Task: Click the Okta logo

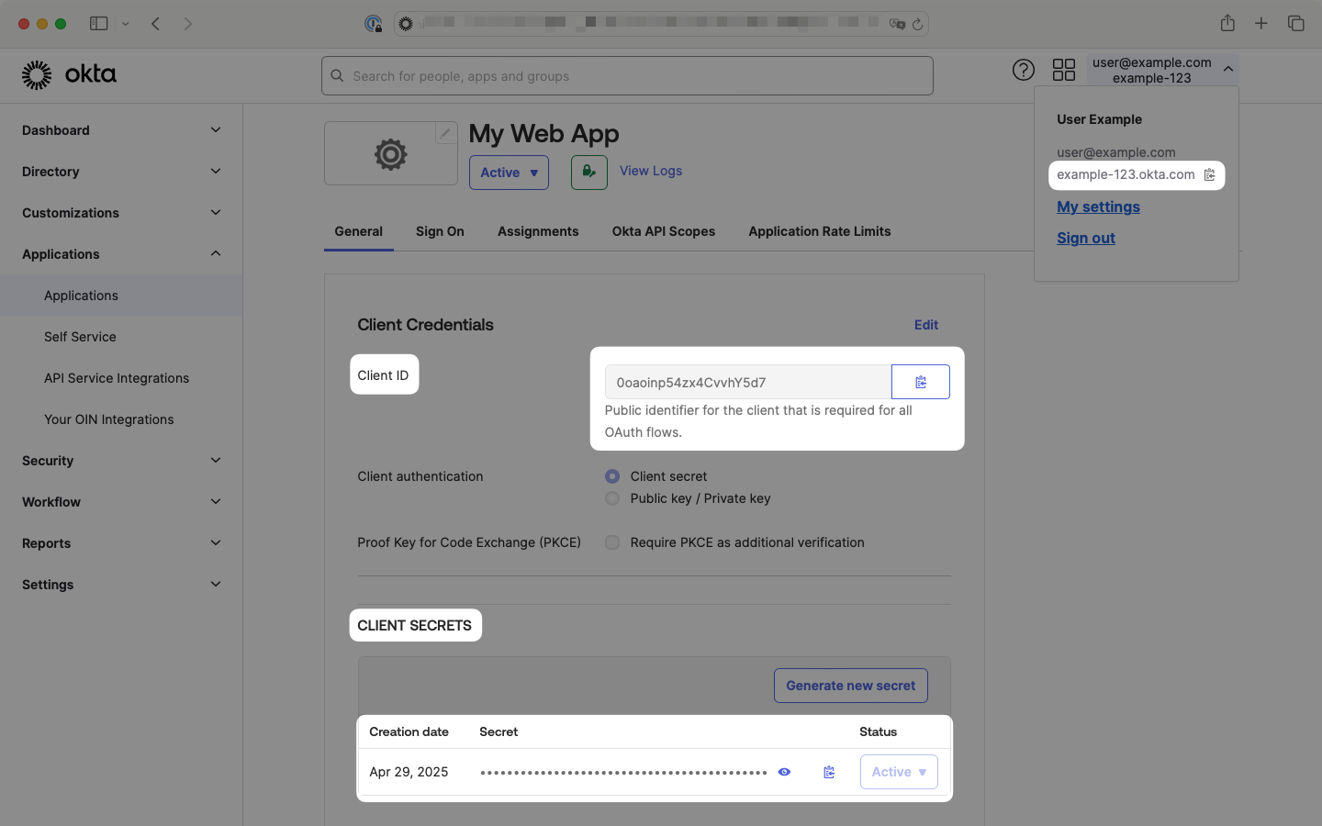Action: pyautogui.click(x=69, y=75)
